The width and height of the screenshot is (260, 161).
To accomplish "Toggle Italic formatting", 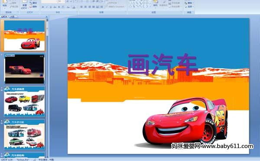I will (x=47, y=7).
